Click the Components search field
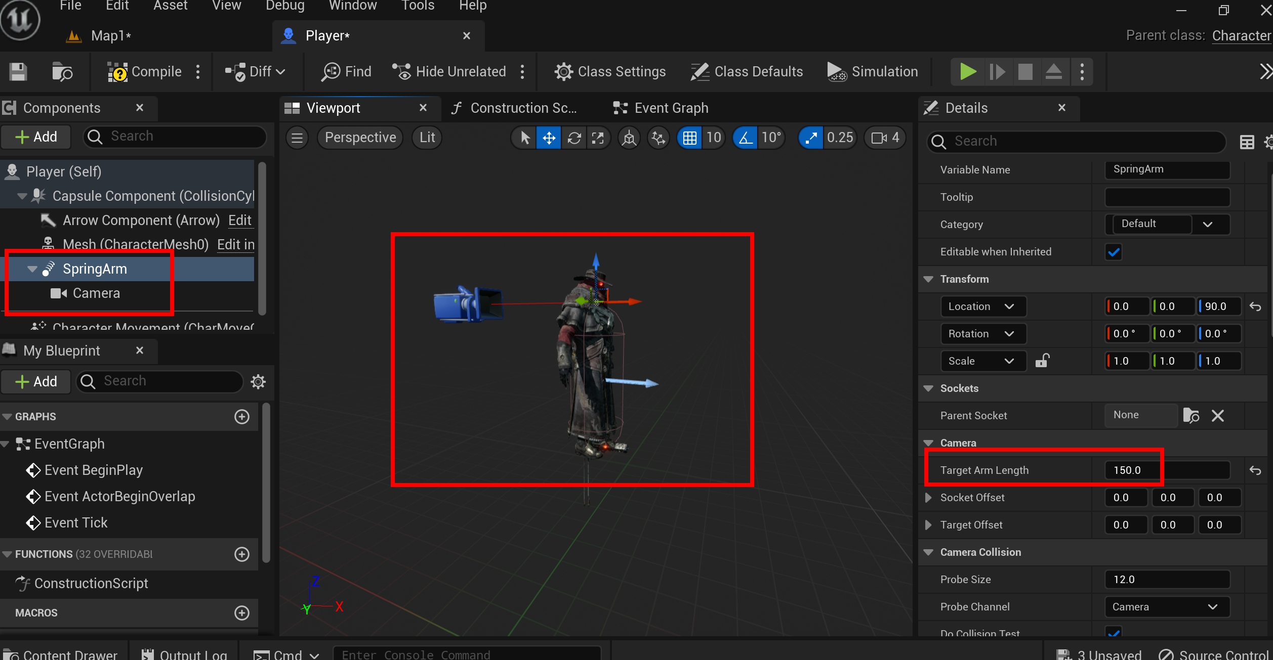This screenshot has width=1273, height=660. point(175,137)
